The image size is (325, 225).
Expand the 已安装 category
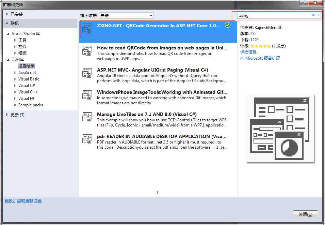[x=7, y=14]
